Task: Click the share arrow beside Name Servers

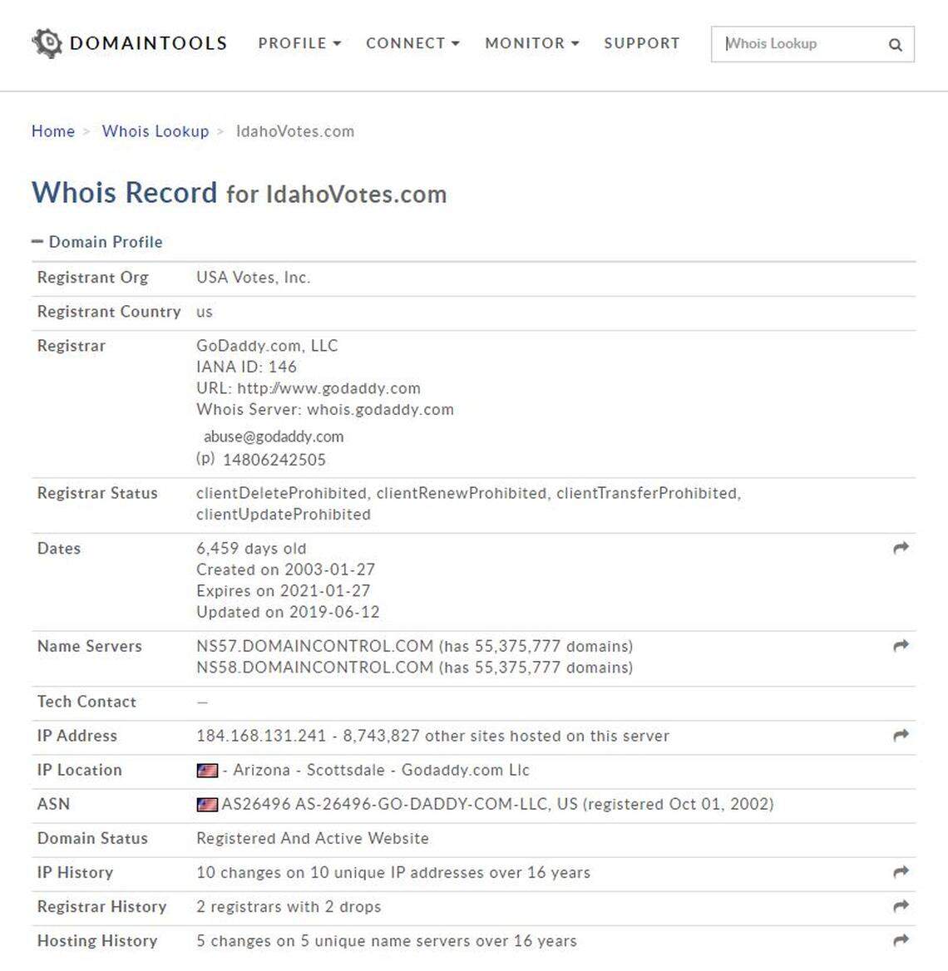Action: click(900, 646)
